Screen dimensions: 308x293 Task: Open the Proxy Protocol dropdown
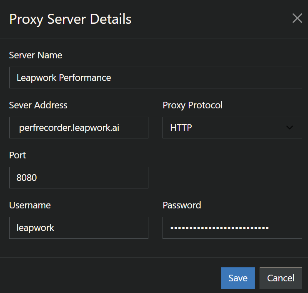point(232,128)
